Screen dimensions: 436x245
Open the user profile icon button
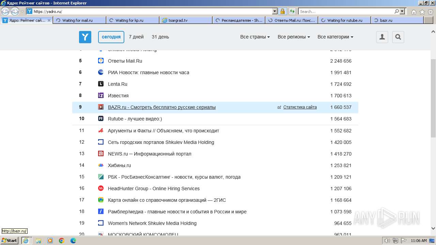382,37
